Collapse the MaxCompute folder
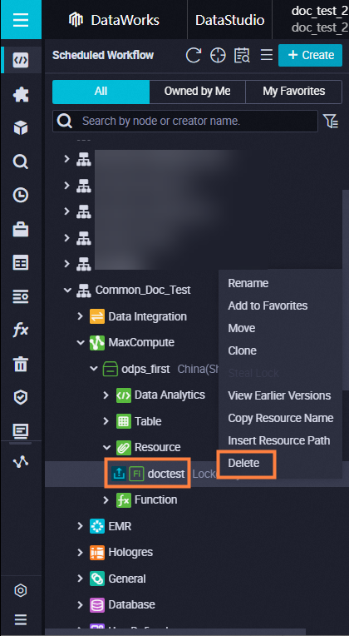 80,342
